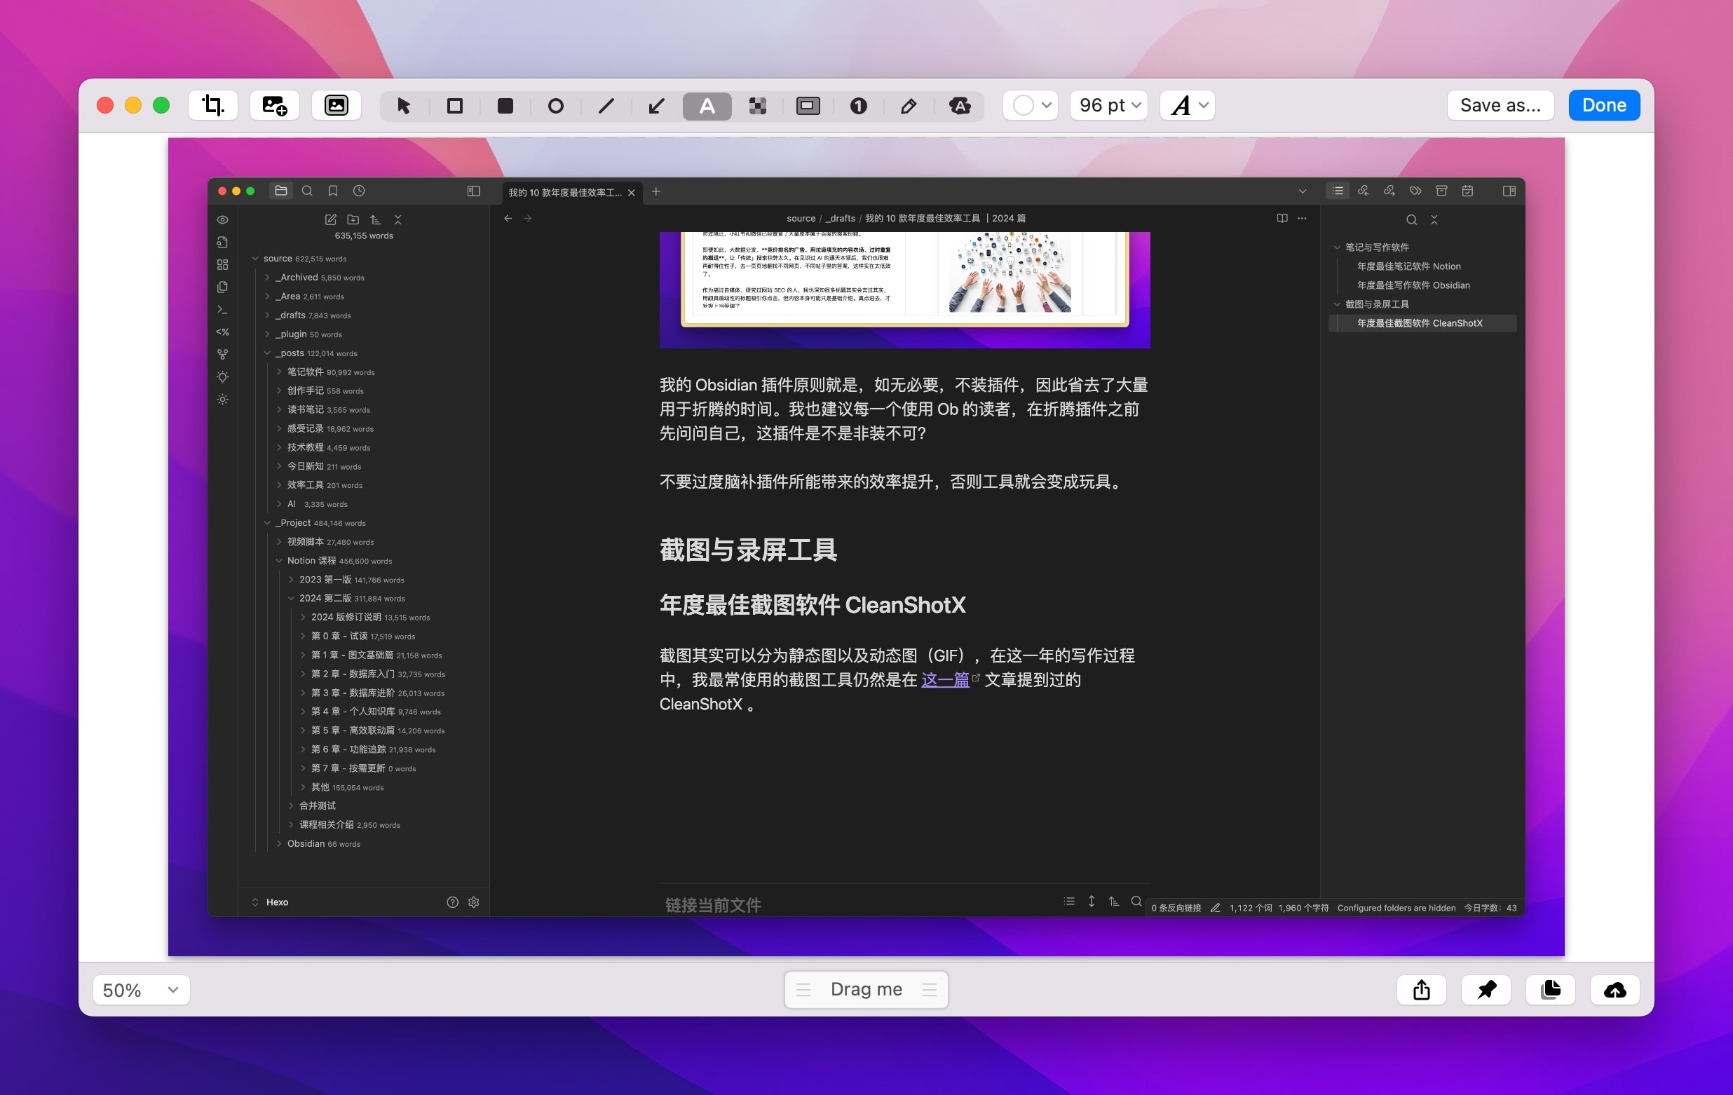Expand the _Archived folder
The width and height of the screenshot is (1733, 1095).
pos(267,277)
